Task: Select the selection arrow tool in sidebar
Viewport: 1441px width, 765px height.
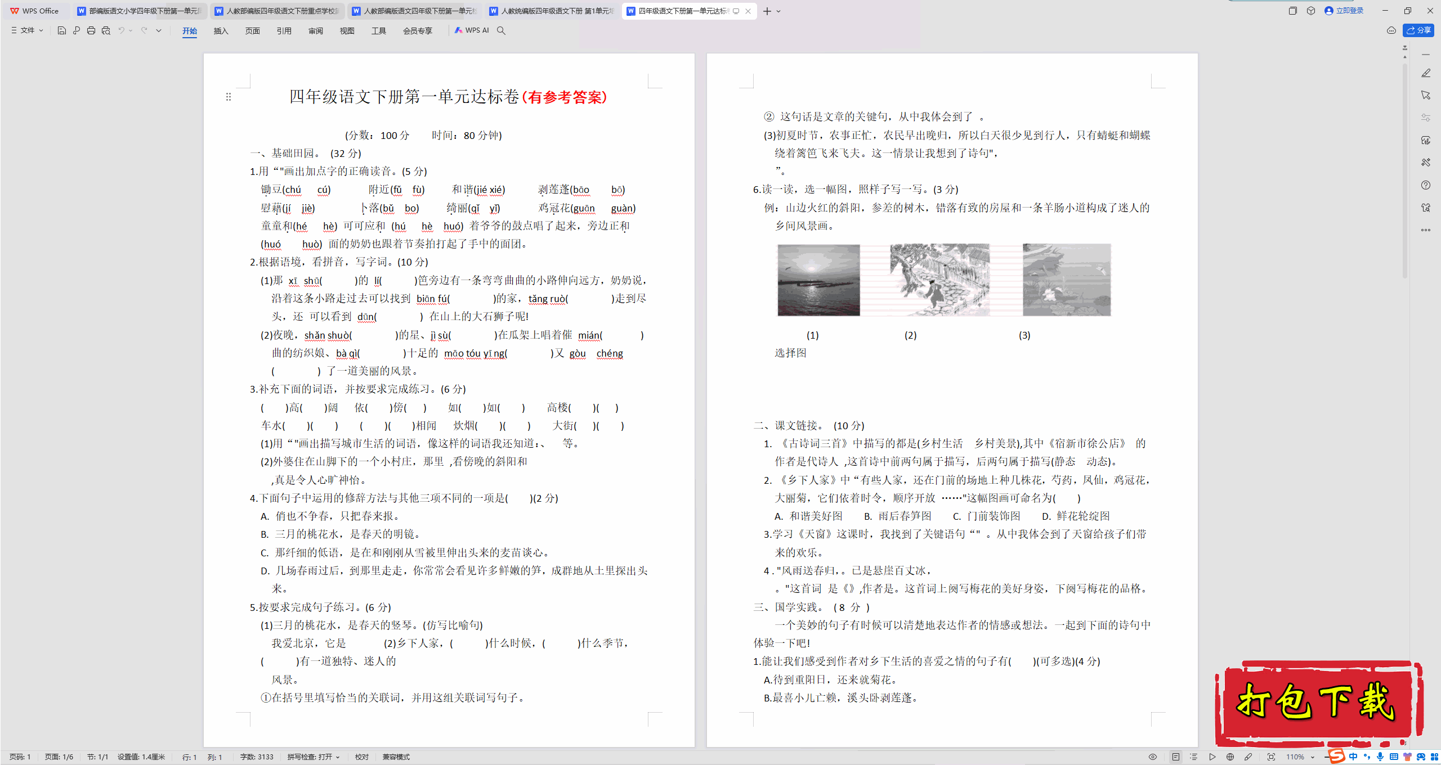Action: [x=1426, y=95]
